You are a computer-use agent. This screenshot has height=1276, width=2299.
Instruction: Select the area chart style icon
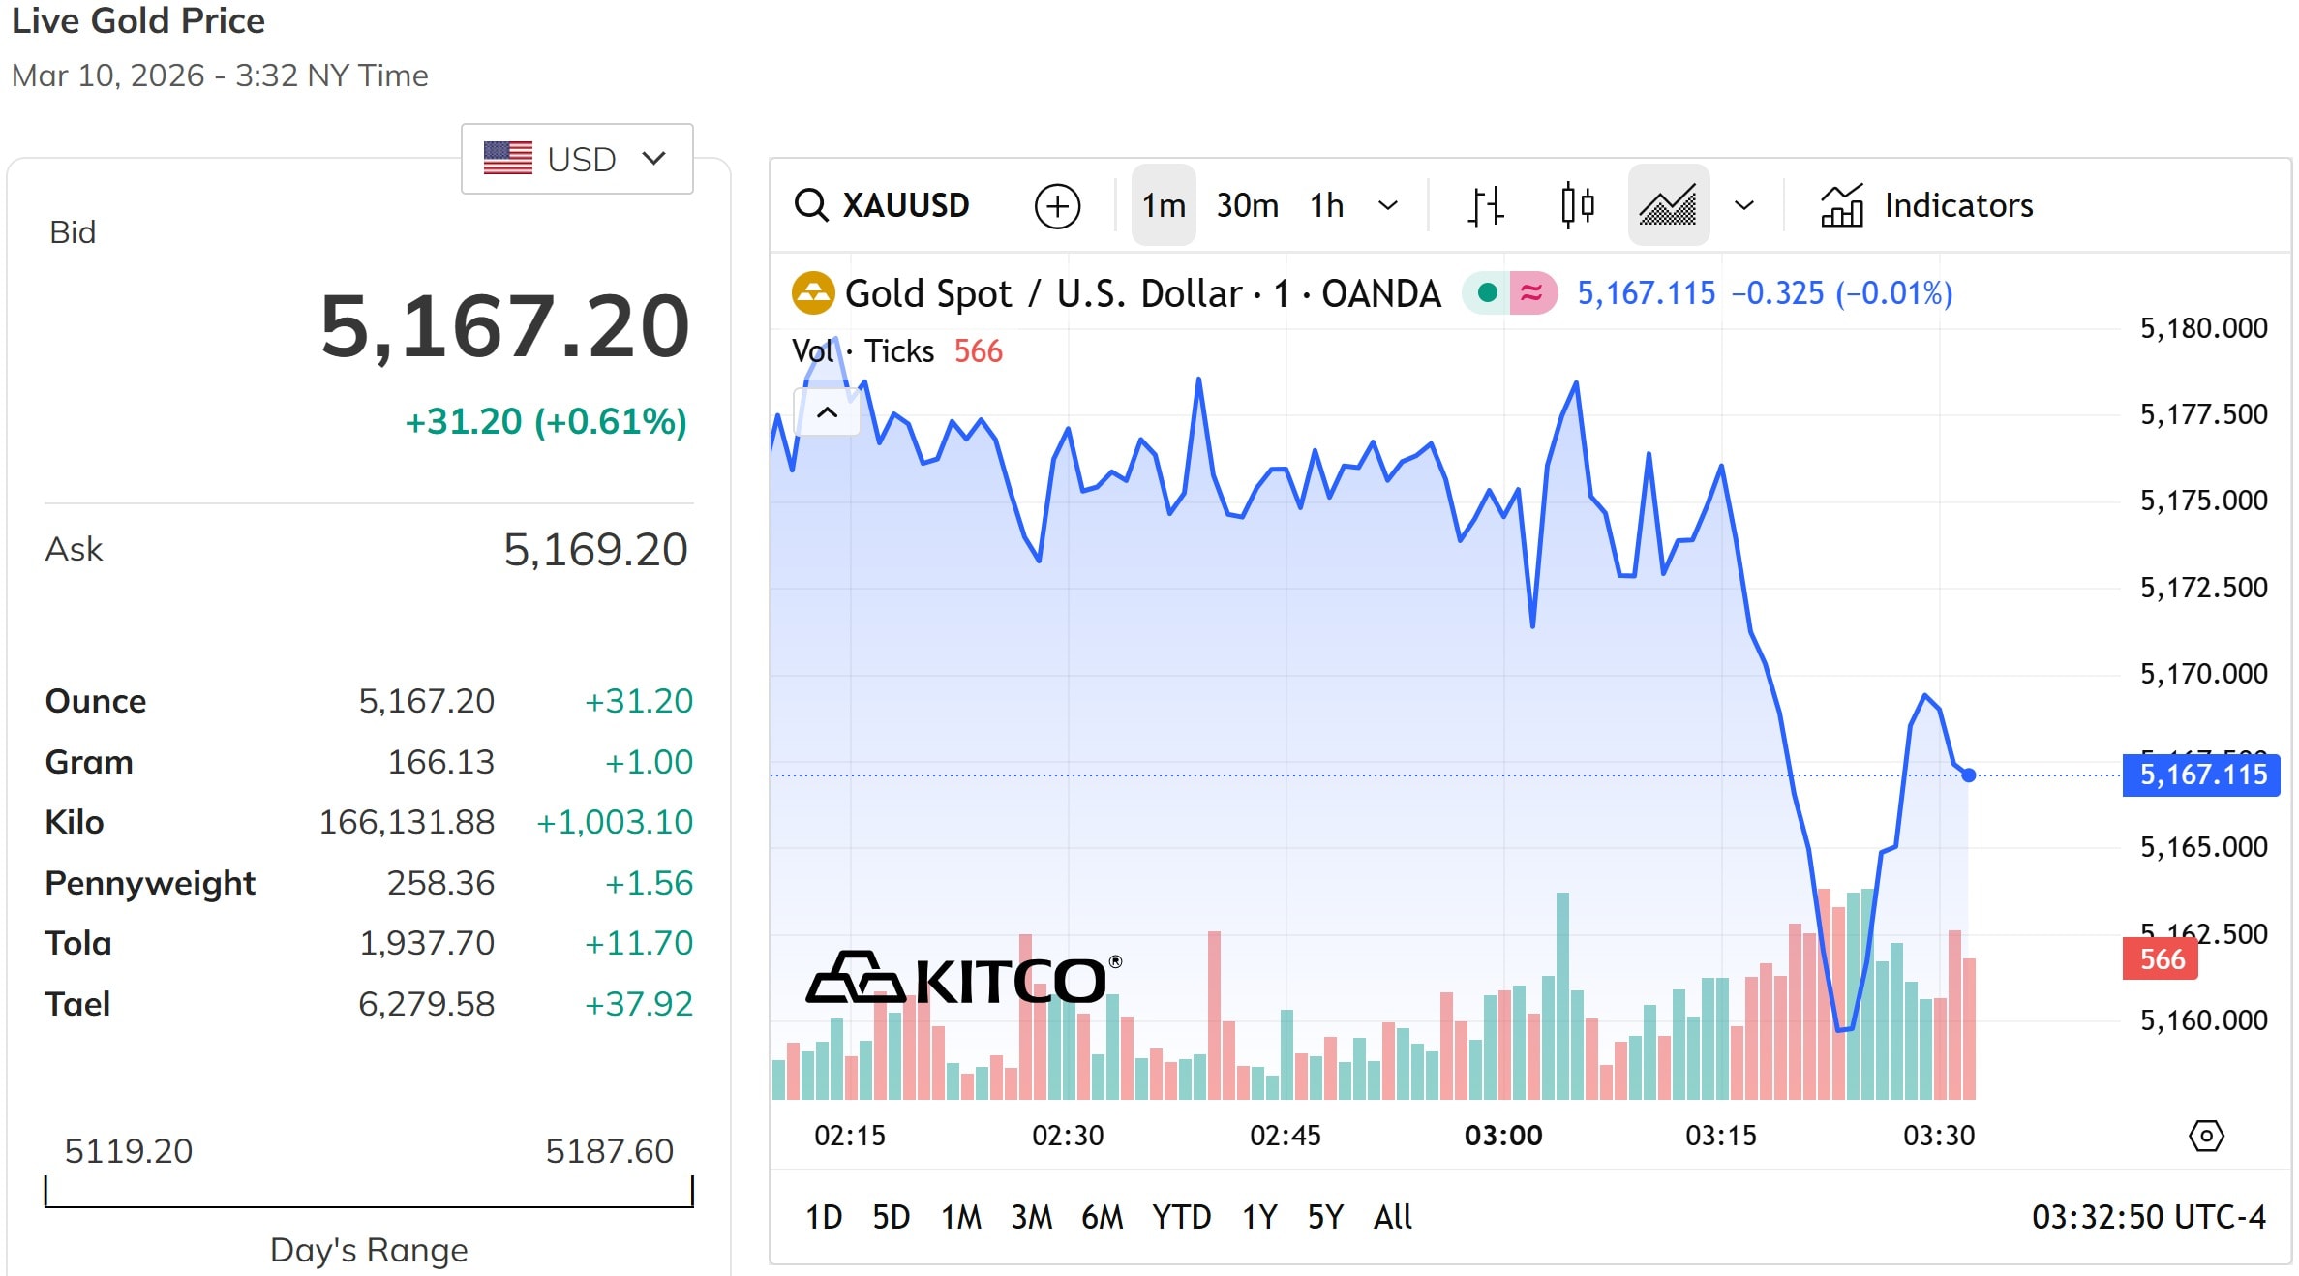click(1668, 205)
